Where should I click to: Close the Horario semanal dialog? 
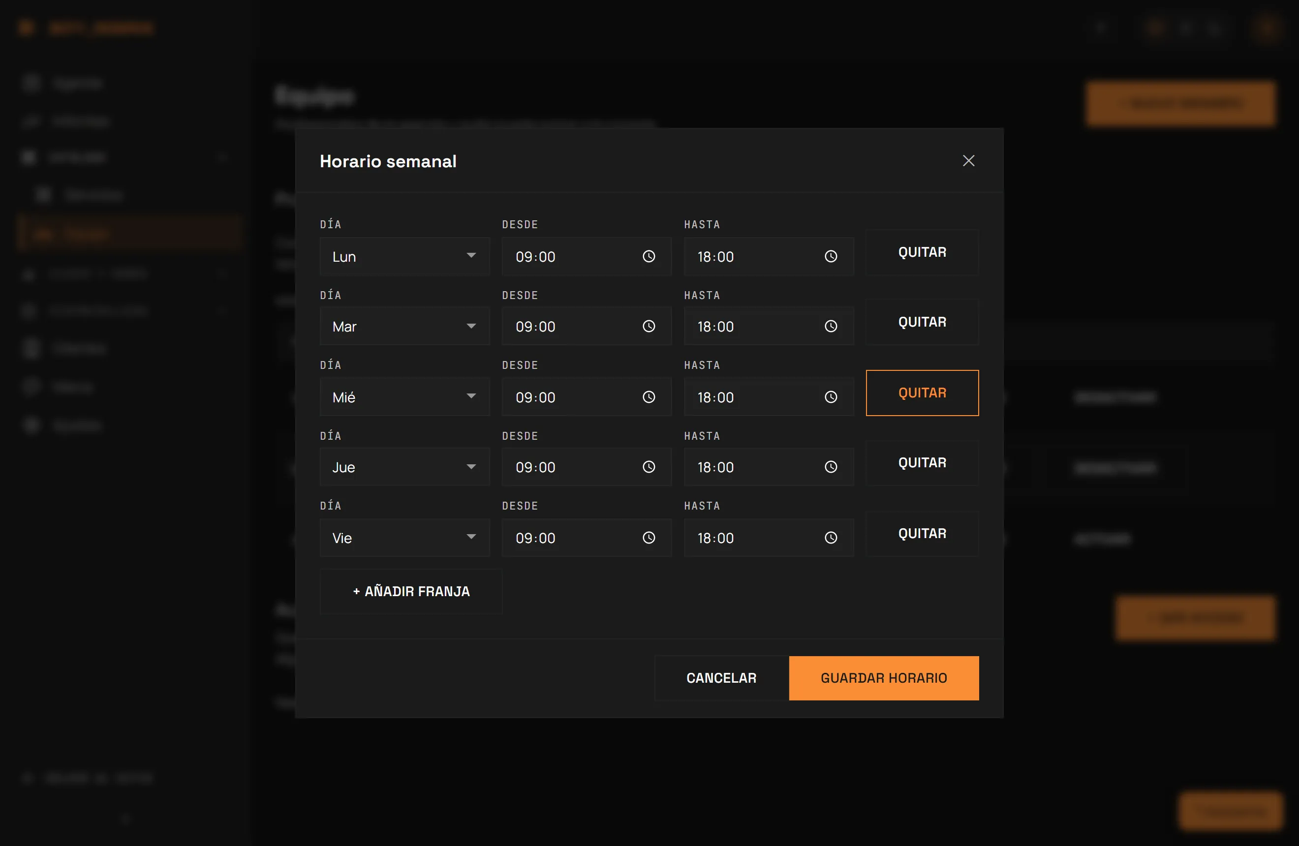(x=968, y=161)
